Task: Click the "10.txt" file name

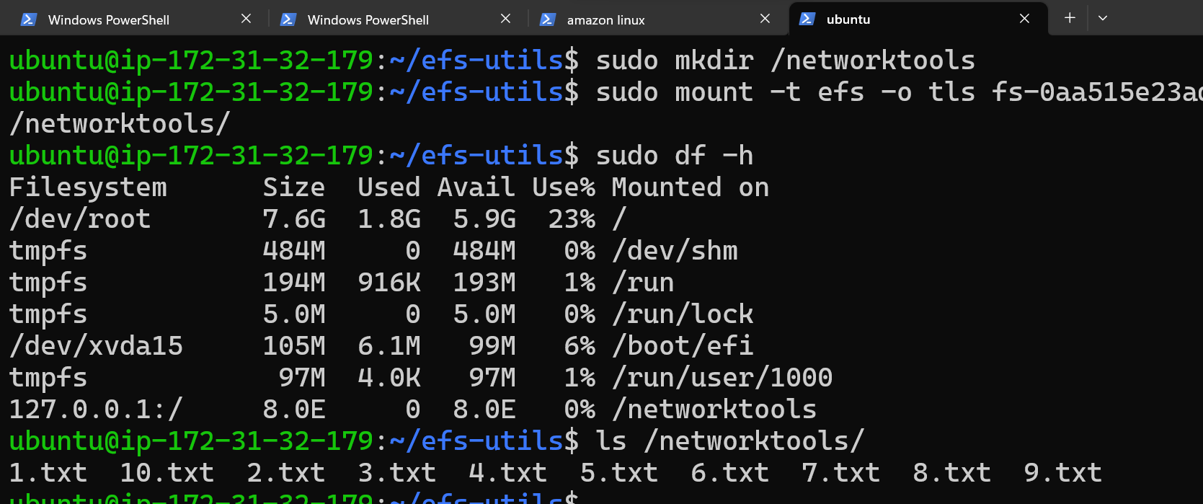Action: pyautogui.click(x=167, y=473)
